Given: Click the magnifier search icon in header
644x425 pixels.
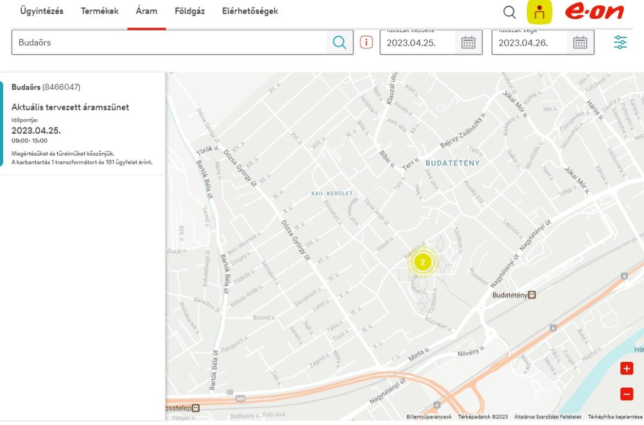Looking at the screenshot, I should [510, 12].
